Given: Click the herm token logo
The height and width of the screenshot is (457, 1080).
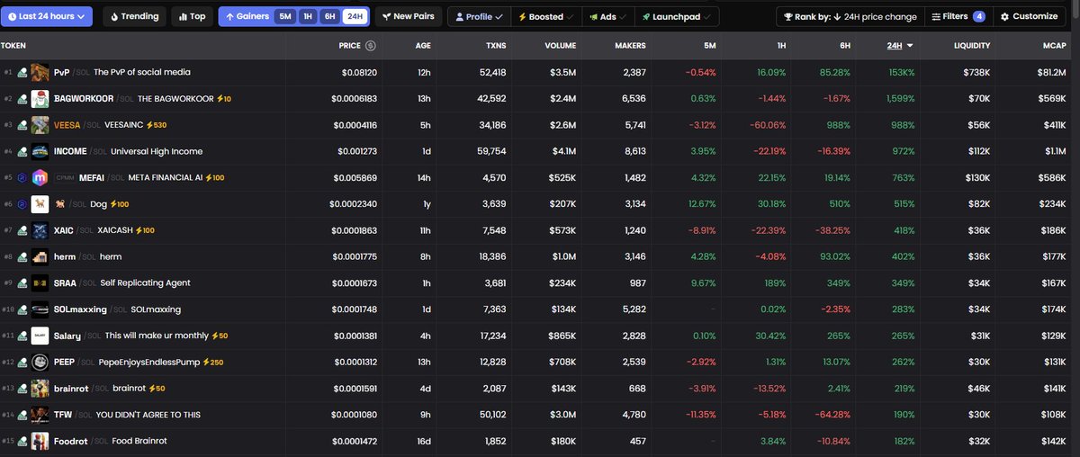Looking at the screenshot, I should 40,256.
